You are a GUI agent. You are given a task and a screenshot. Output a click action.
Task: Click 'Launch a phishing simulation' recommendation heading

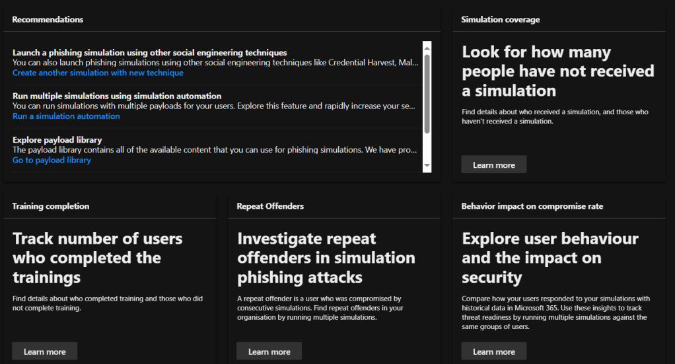tap(149, 53)
